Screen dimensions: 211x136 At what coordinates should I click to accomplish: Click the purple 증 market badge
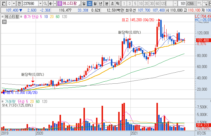coord(60,3)
